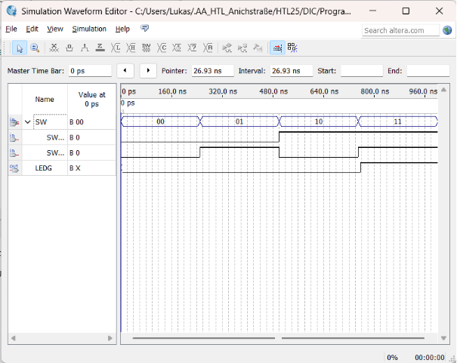Viewport: 457px width, 363px height.
Task: Select the Zoom tool in toolbar
Action: [x=34, y=48]
